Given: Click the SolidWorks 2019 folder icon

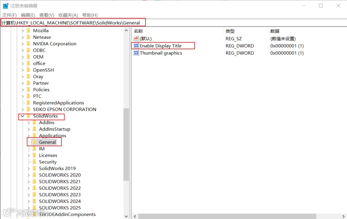Looking at the screenshot, I should tap(34, 169).
